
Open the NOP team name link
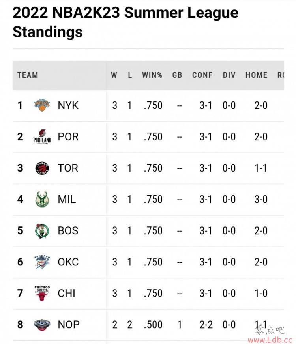69,325
